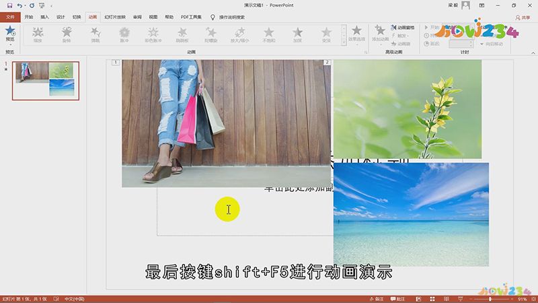Screen dimensions: 538x303
Task: Choose the 陀螺旋 spin effect
Action: click(x=211, y=34)
